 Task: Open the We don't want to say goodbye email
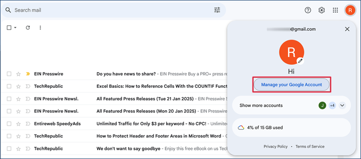click(x=128, y=149)
